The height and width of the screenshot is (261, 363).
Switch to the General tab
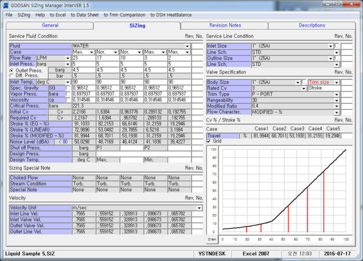(x=50, y=25)
